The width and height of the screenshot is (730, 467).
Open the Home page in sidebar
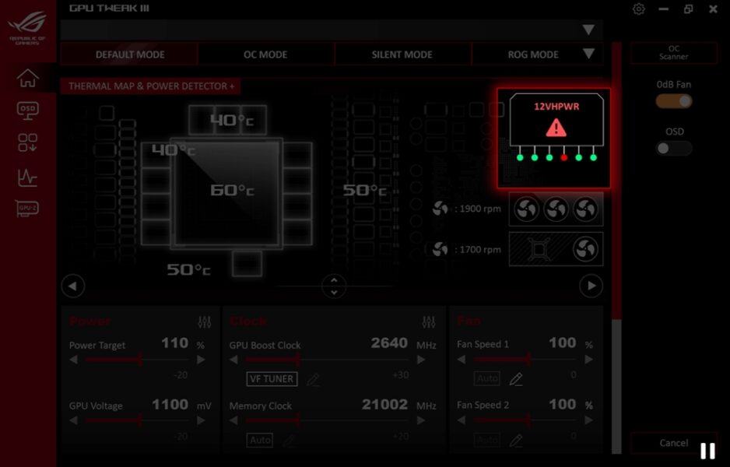pos(27,78)
